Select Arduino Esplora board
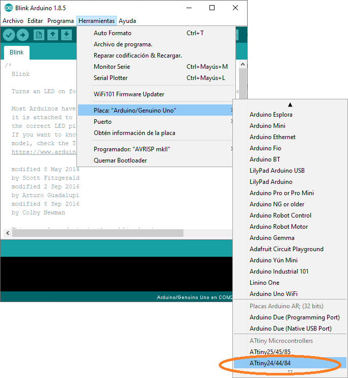Viewport: 348px width, 378px height. (290, 115)
